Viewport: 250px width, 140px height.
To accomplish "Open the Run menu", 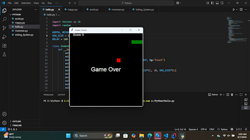I will [x=50, y=3].
